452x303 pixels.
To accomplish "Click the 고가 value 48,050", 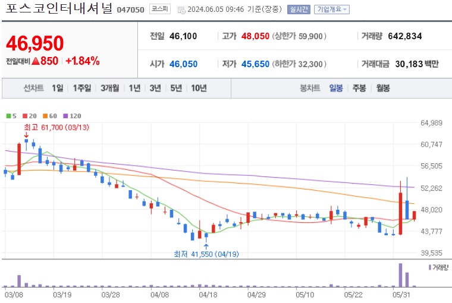I will 255,36.
